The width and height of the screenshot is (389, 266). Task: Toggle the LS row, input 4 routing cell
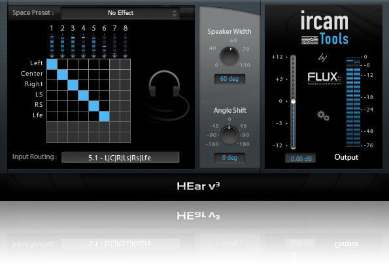(83, 95)
